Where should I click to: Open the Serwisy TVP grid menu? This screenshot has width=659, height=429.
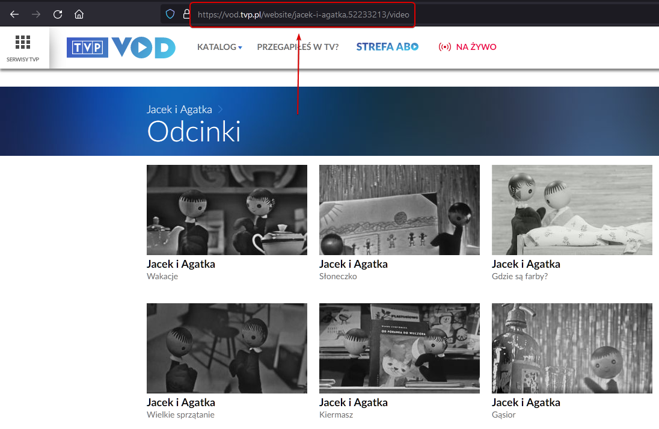23,48
